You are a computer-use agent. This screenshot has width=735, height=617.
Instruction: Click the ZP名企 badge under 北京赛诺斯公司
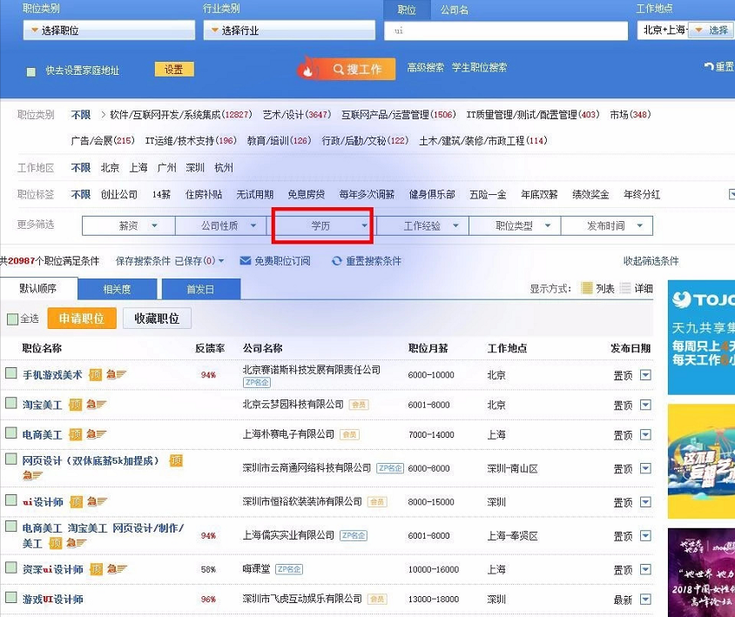(x=257, y=385)
